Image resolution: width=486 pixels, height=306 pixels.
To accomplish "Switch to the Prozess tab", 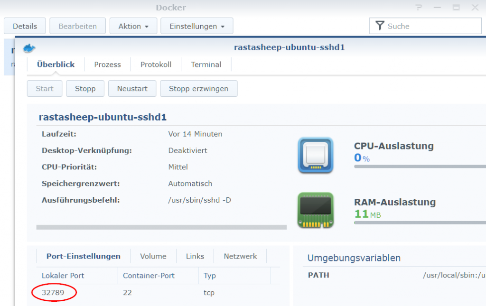I will click(107, 64).
